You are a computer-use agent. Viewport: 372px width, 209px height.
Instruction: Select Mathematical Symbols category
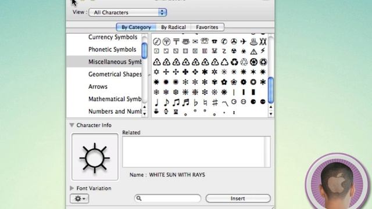click(115, 99)
